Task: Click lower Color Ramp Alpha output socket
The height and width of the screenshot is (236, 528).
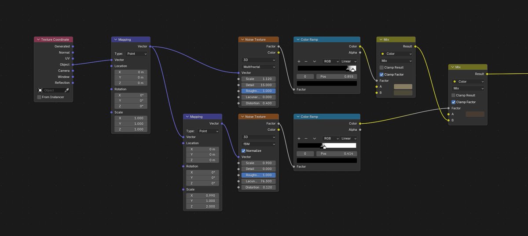Action: (360, 129)
